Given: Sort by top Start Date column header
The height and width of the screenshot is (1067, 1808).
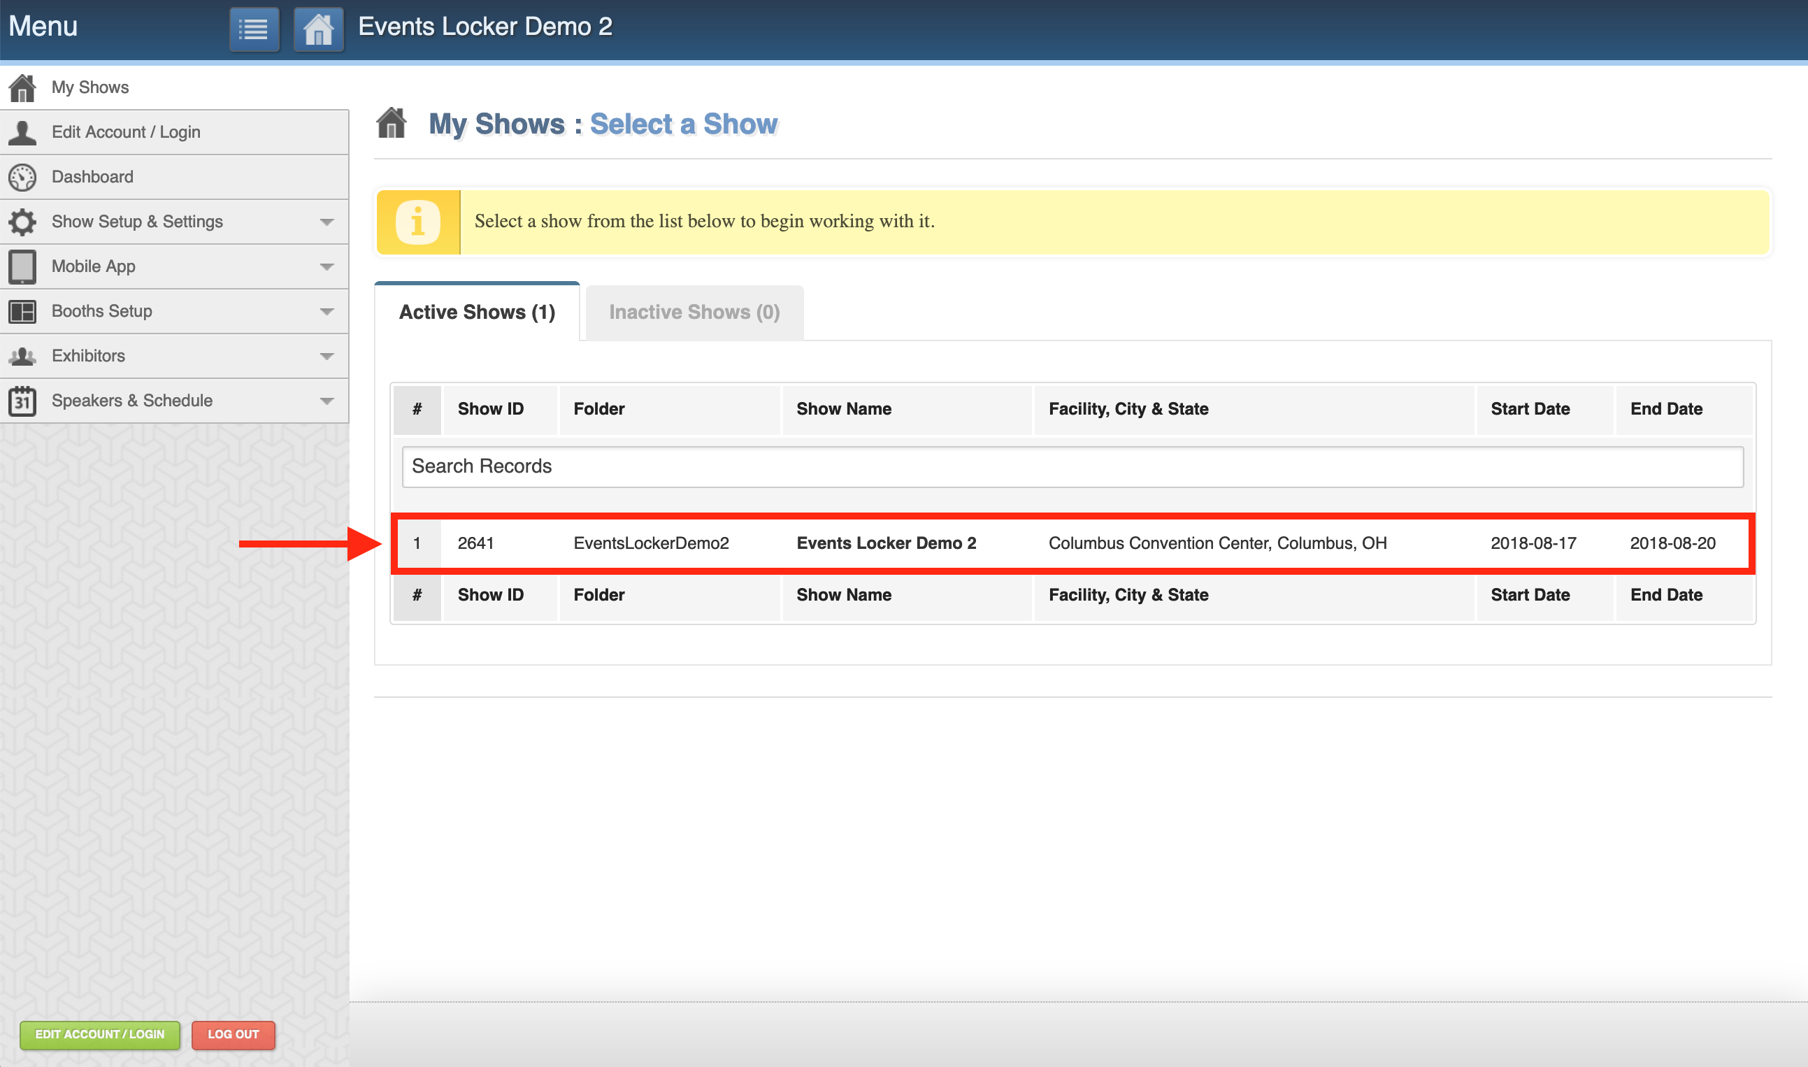Looking at the screenshot, I should tap(1545, 409).
